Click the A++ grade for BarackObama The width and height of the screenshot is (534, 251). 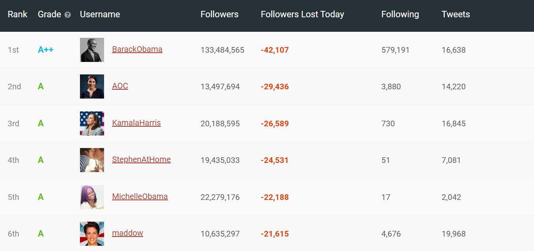45,50
